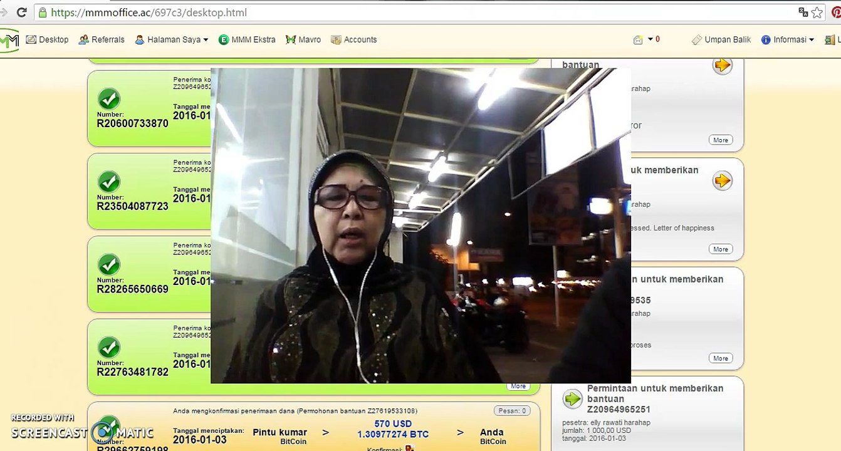The height and width of the screenshot is (451, 841).
Task: Open the Mavro section
Action: (x=303, y=39)
